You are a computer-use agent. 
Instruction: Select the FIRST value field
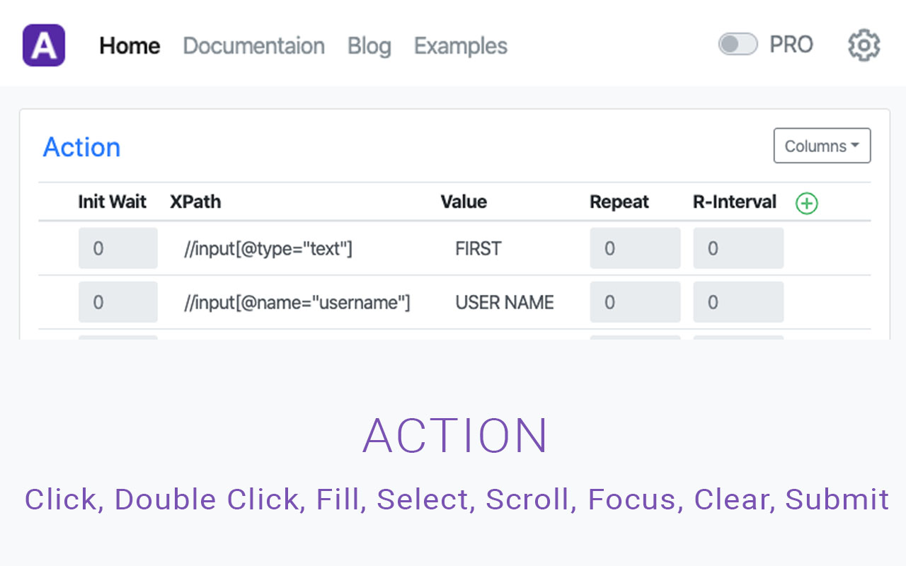pyautogui.click(x=478, y=248)
